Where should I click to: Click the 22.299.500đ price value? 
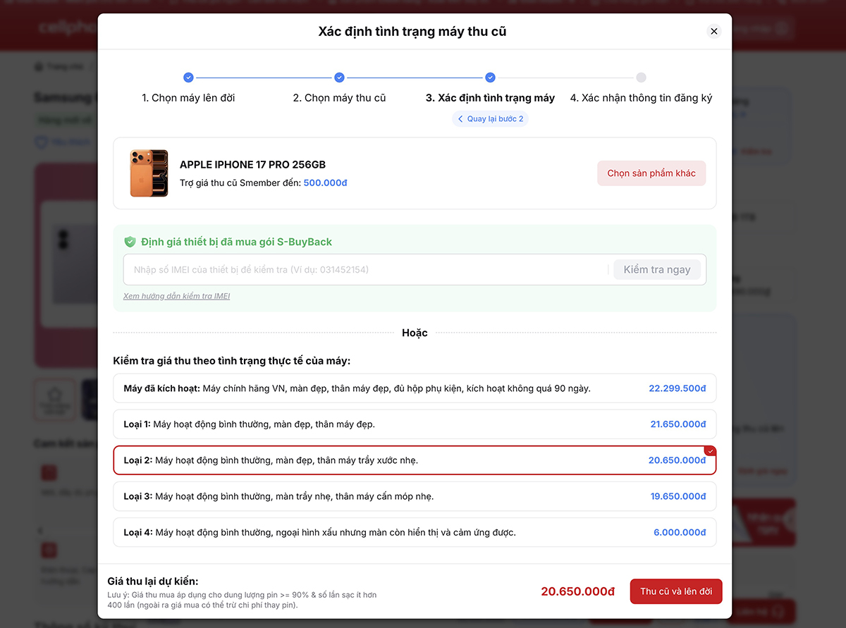click(678, 388)
